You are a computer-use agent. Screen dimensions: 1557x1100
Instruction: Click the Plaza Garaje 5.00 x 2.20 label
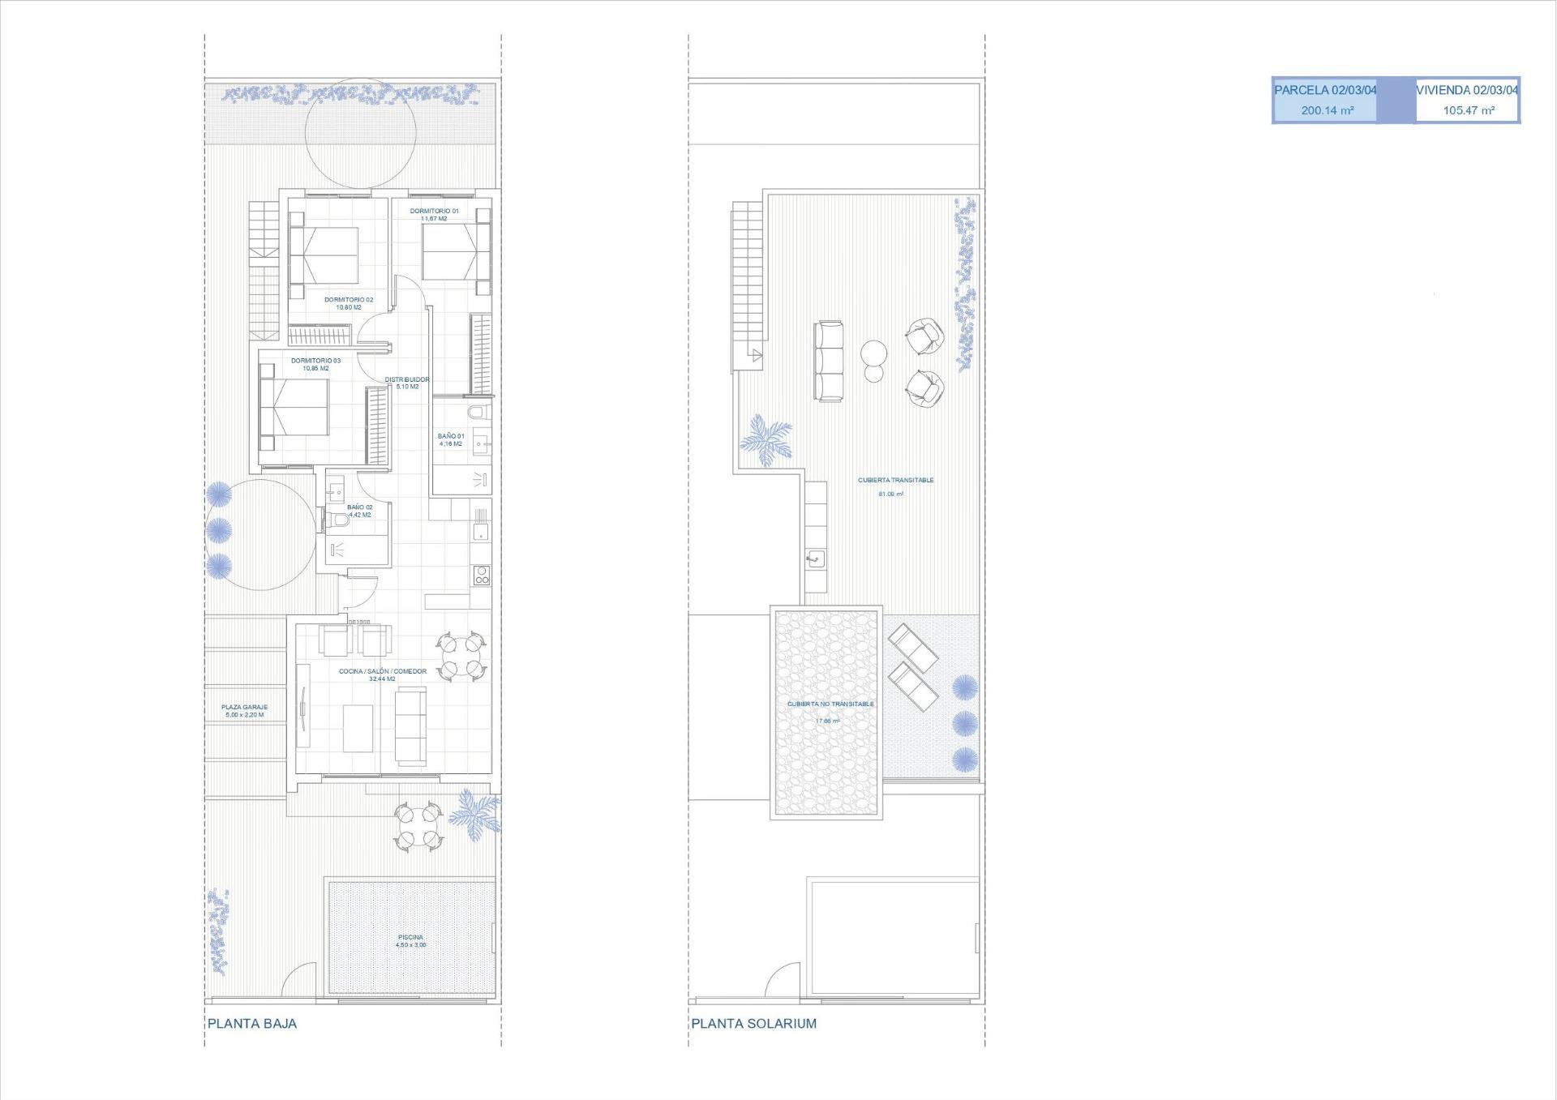[x=243, y=709]
